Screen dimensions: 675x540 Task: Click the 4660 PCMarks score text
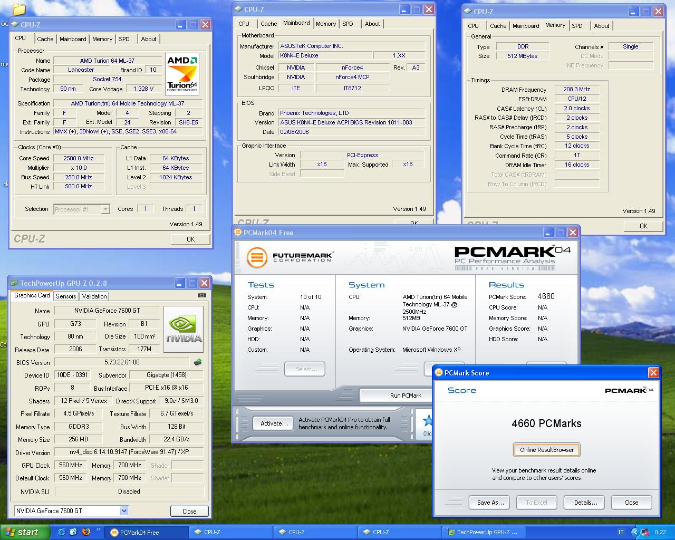546,423
